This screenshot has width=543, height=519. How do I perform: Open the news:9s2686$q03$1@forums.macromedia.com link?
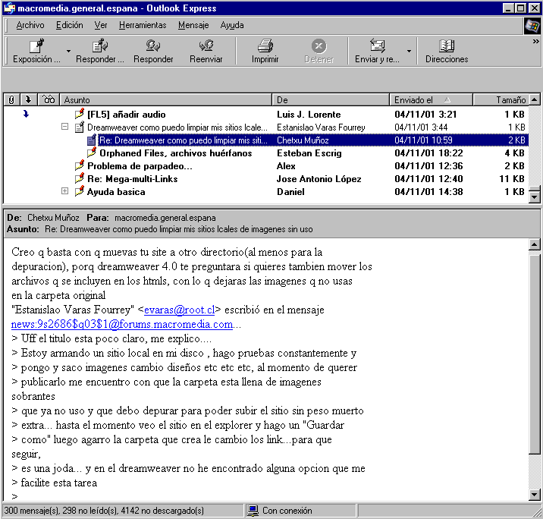tap(122, 324)
